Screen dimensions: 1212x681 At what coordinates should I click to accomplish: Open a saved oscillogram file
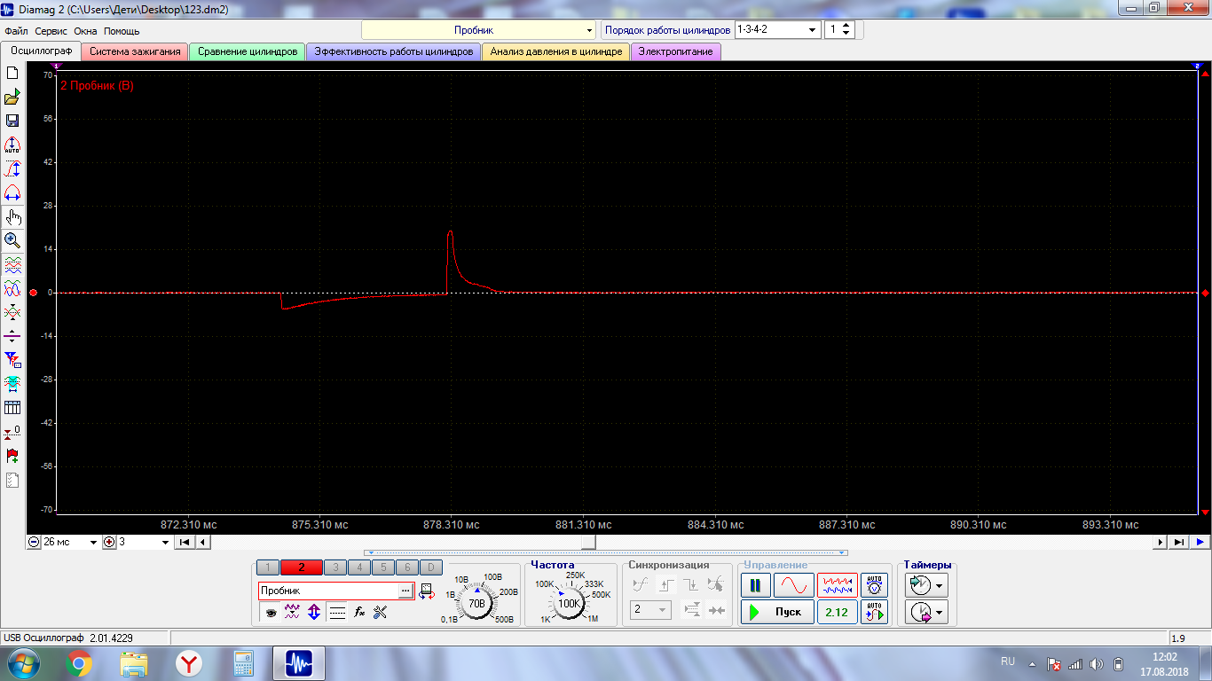12,97
